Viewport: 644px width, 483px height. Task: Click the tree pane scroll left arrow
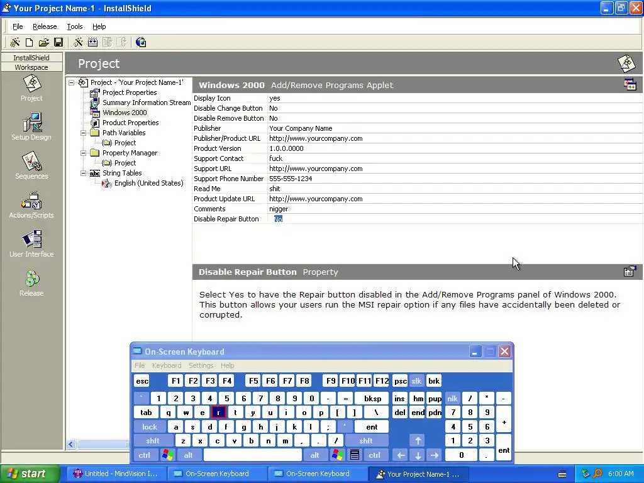pos(71,444)
